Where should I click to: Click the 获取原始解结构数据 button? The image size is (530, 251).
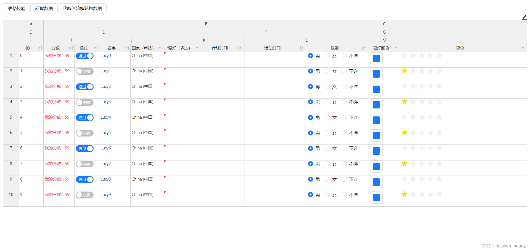click(x=82, y=8)
